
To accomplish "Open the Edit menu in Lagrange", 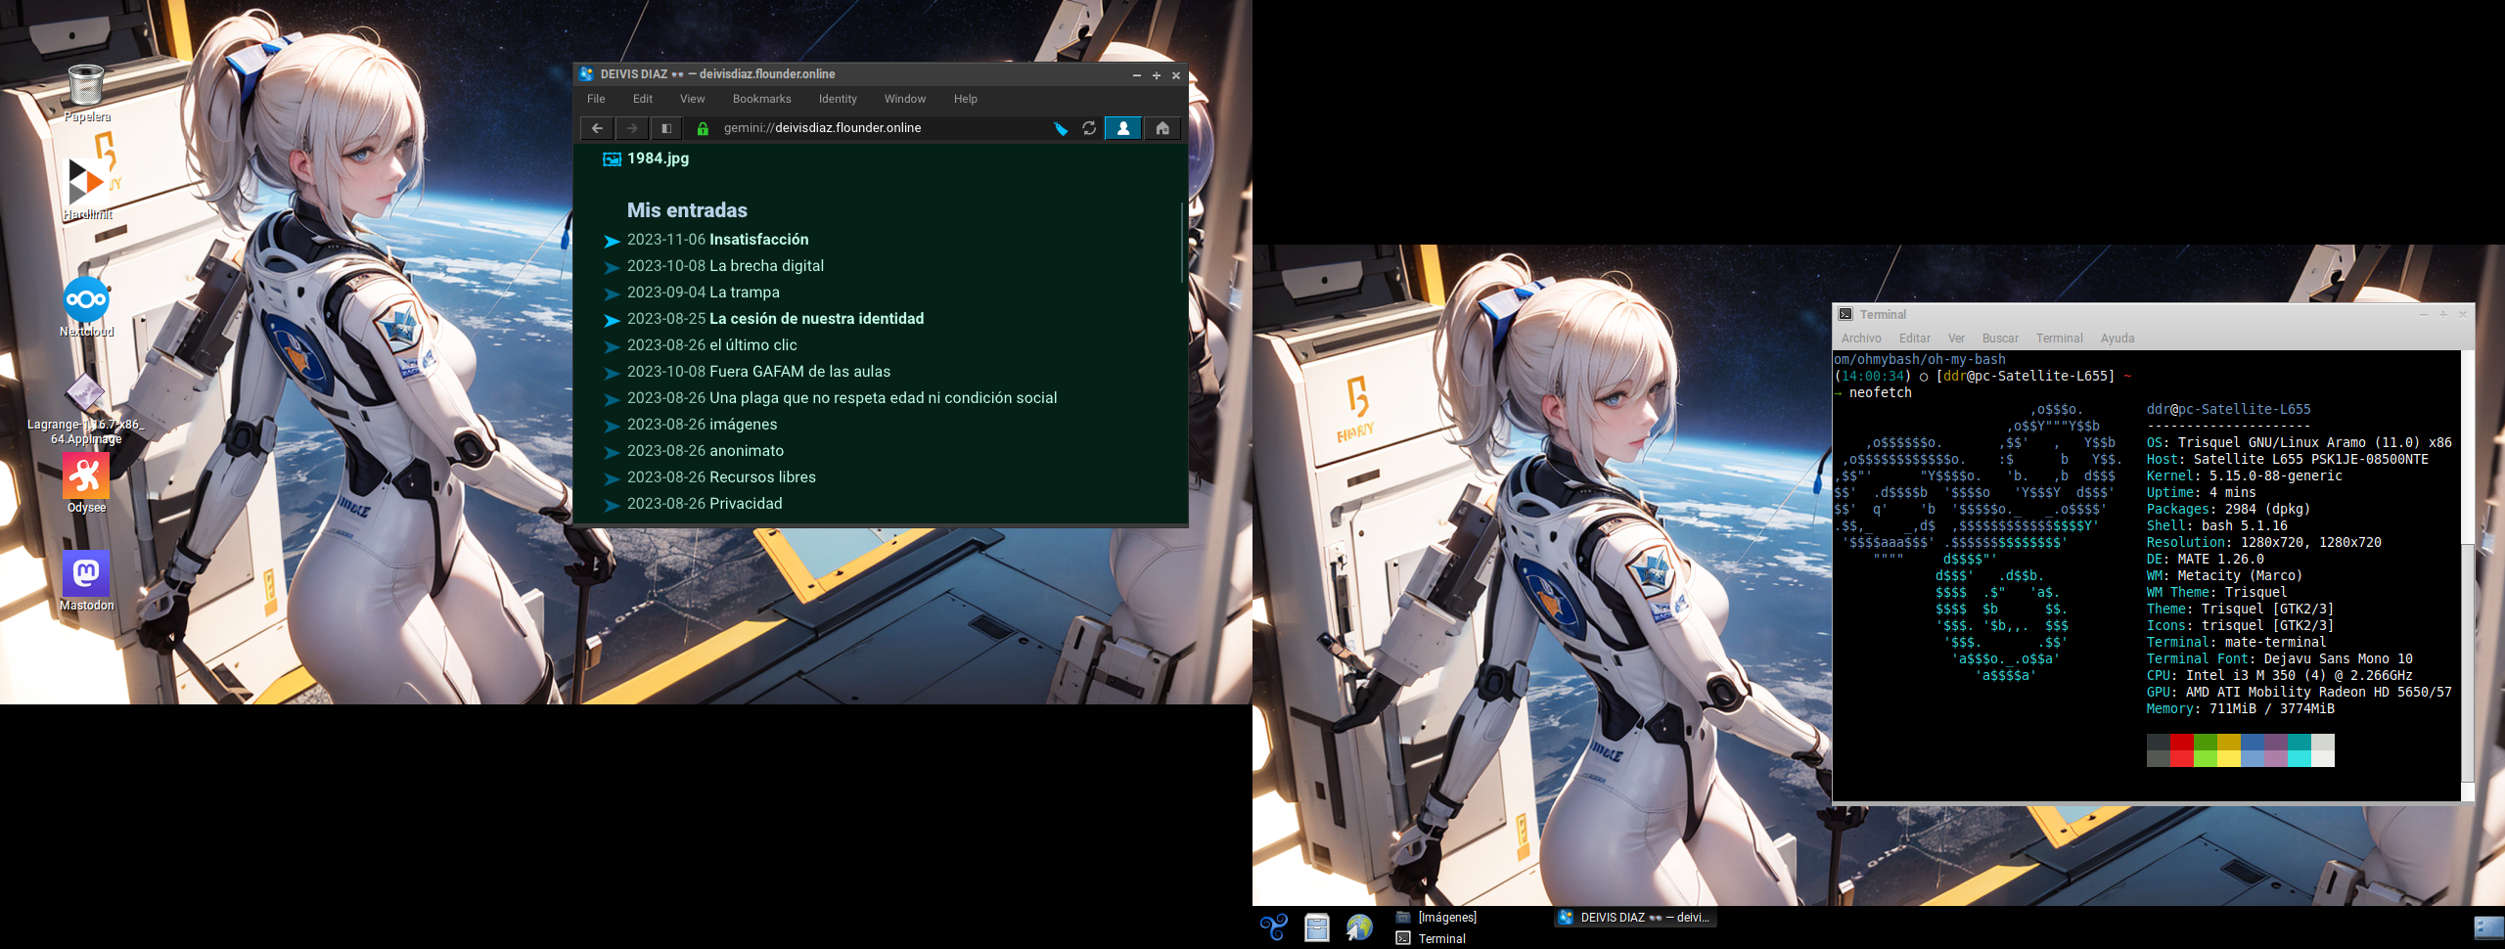I will [643, 99].
